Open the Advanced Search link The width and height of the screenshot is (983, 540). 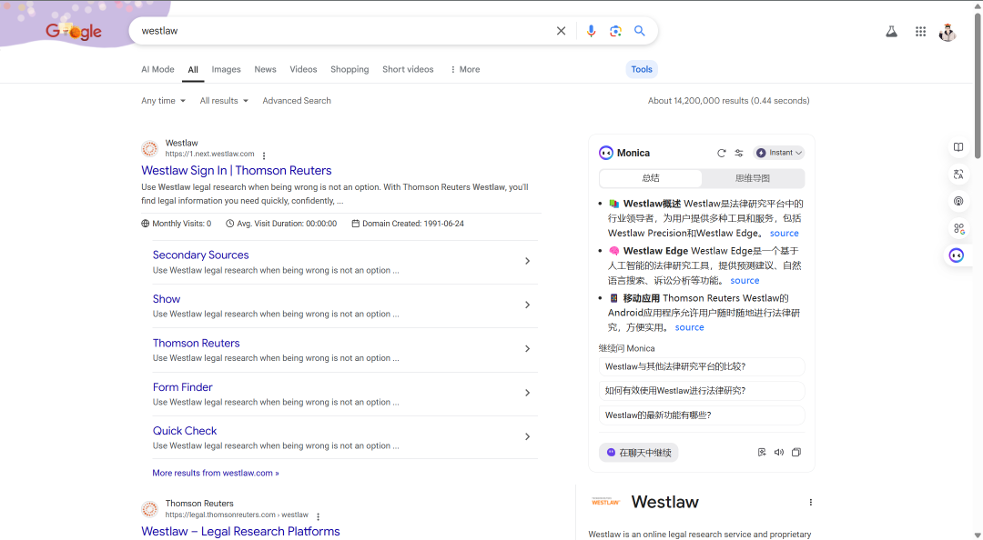[x=297, y=100]
